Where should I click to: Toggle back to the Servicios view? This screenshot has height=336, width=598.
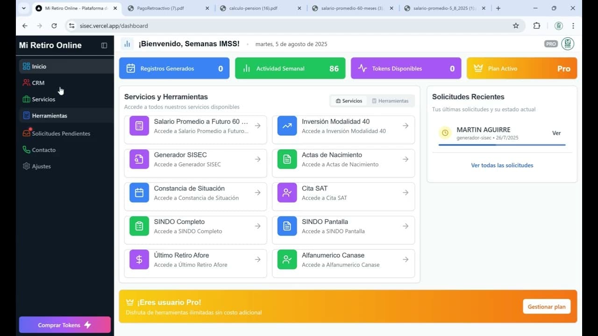tap(349, 100)
